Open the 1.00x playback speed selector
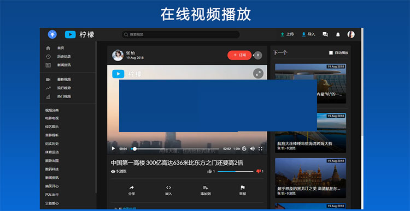 237,149
